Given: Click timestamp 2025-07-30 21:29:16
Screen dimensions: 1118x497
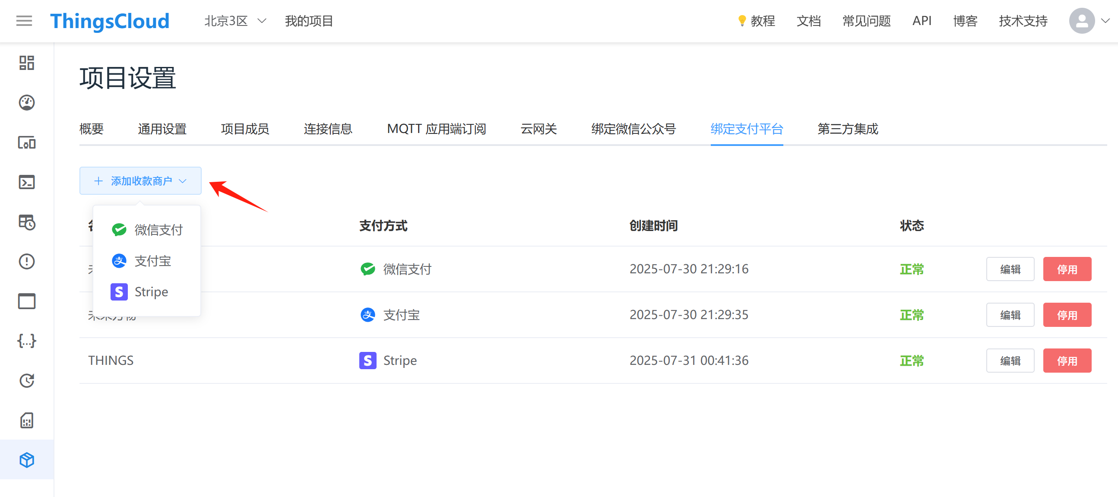Looking at the screenshot, I should point(689,269).
